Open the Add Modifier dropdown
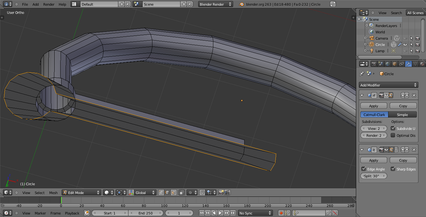Screen dimensions: 426x217 (388, 85)
